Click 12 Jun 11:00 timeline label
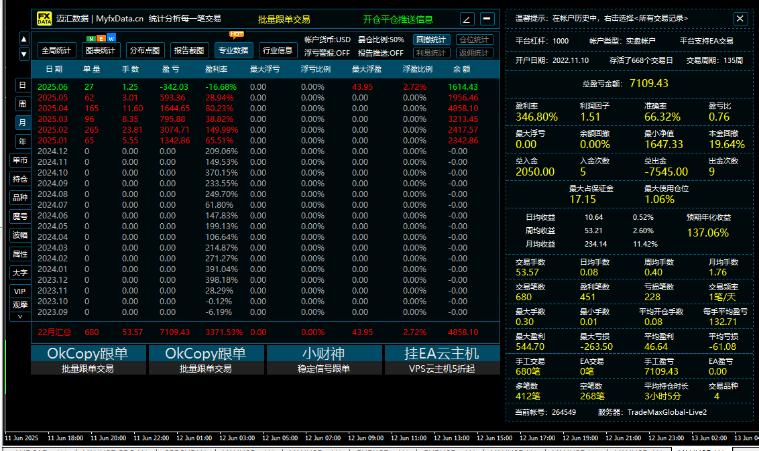 (x=408, y=438)
